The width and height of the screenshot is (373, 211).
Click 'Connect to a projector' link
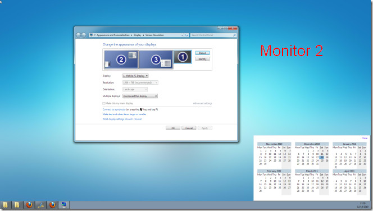click(x=114, y=109)
